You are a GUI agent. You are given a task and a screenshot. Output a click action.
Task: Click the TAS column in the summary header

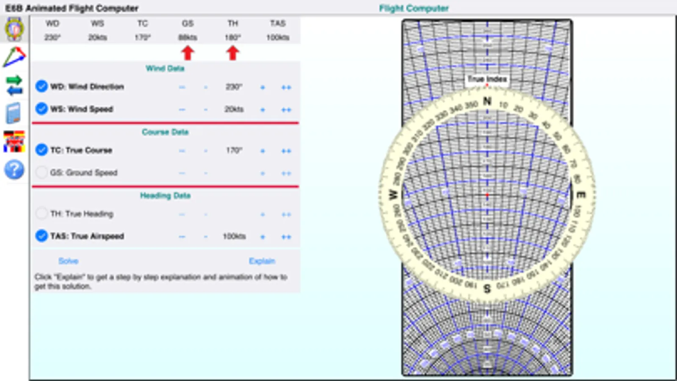click(x=278, y=30)
